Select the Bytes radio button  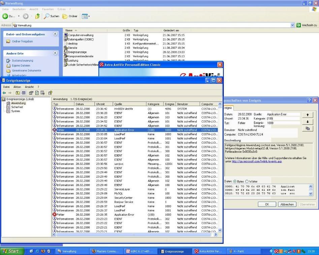235,181
